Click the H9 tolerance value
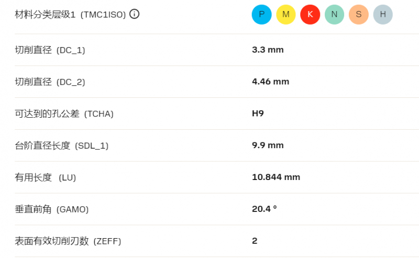 258,113
